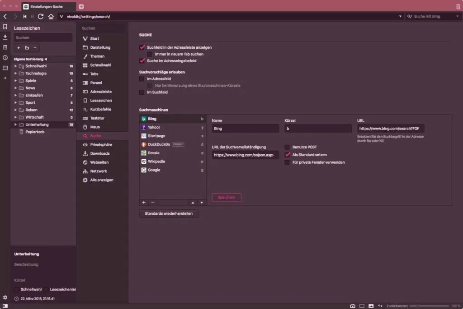Open settings gear icon at bottom left
Image resolution: width=463 pixels, height=309 pixels.
click(5, 297)
